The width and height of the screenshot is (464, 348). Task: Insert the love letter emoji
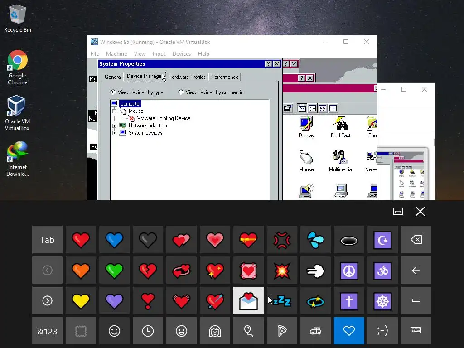tap(248, 301)
